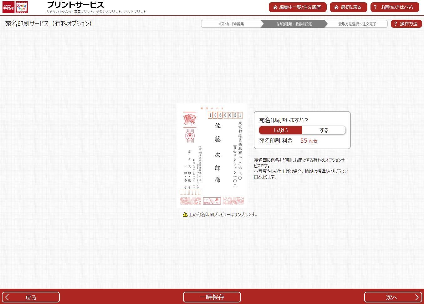Image resolution: width=424 pixels, height=304 pixels.
Task: Go to ポストカードの編集 step
Action: click(x=231, y=24)
